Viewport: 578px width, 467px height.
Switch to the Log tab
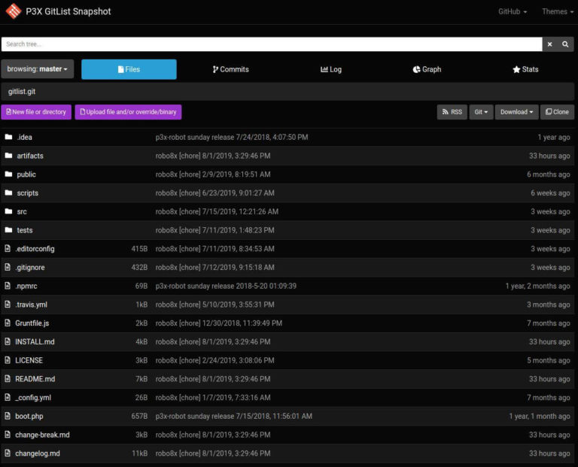coord(331,69)
